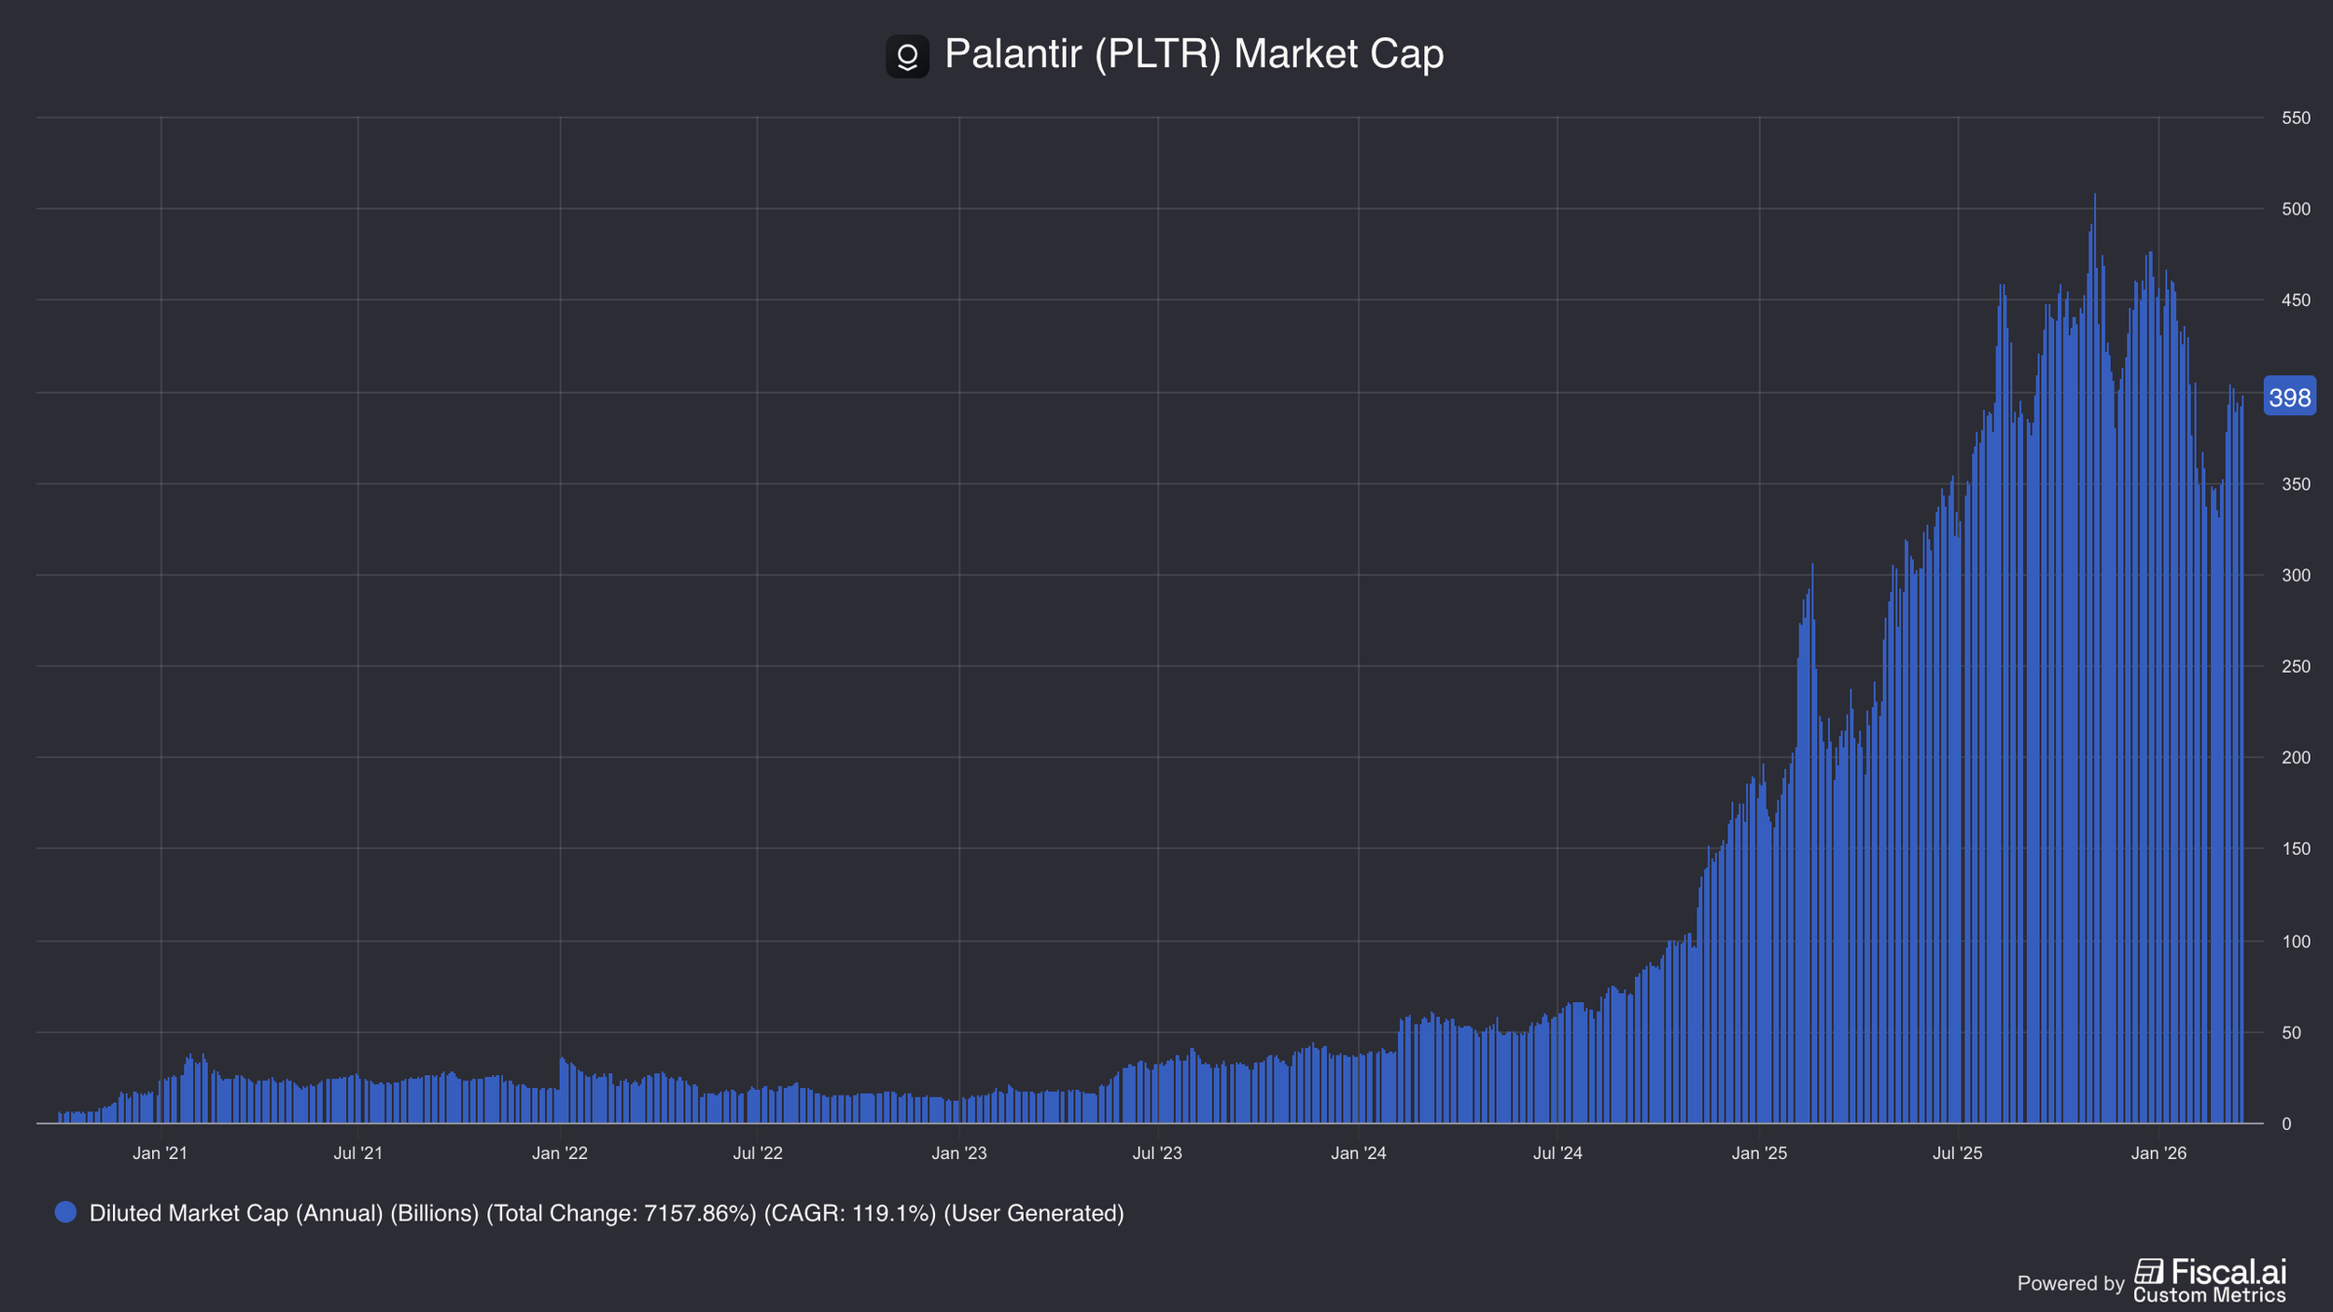
Task: Click the Palantir (PLTR) Market Cap title
Action: (x=1194, y=54)
